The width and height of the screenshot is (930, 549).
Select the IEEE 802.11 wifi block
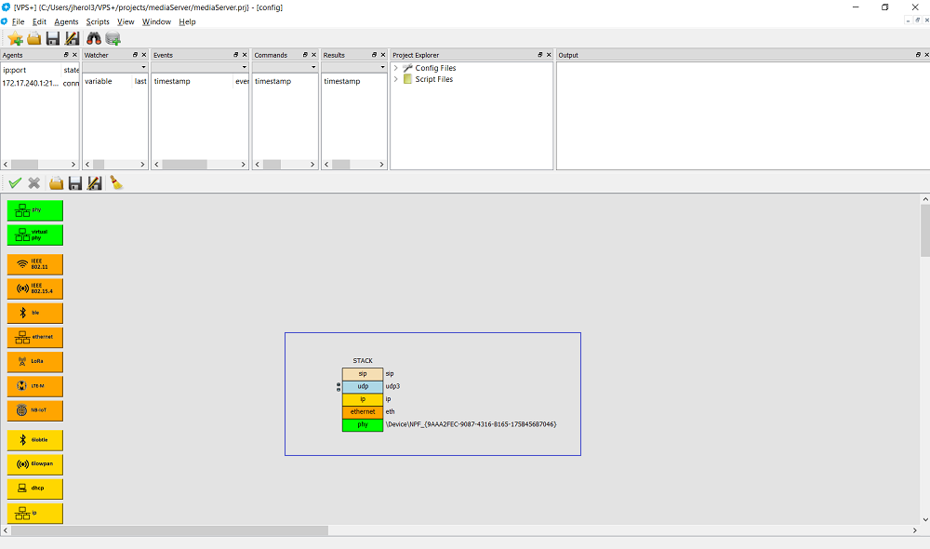tap(35, 264)
